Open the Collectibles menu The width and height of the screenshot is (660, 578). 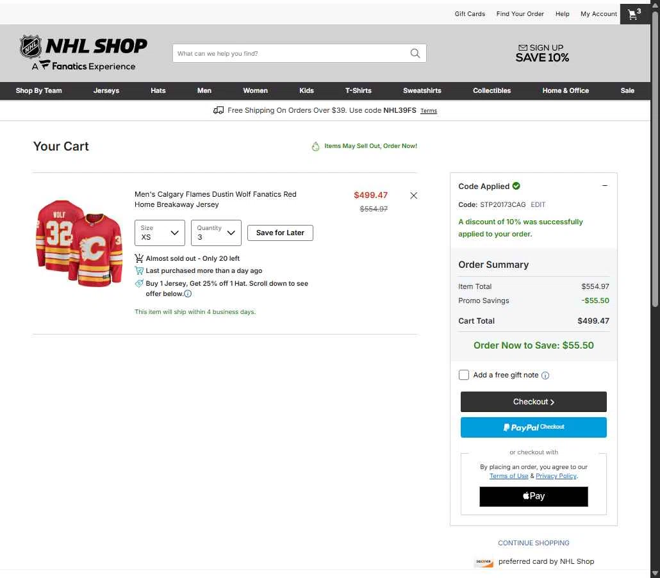(x=491, y=90)
